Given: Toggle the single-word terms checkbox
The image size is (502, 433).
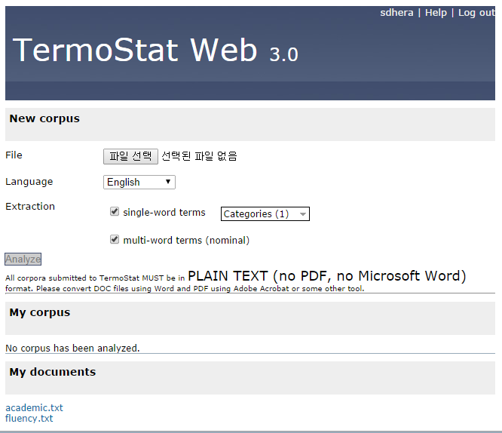Looking at the screenshot, I should (x=115, y=211).
